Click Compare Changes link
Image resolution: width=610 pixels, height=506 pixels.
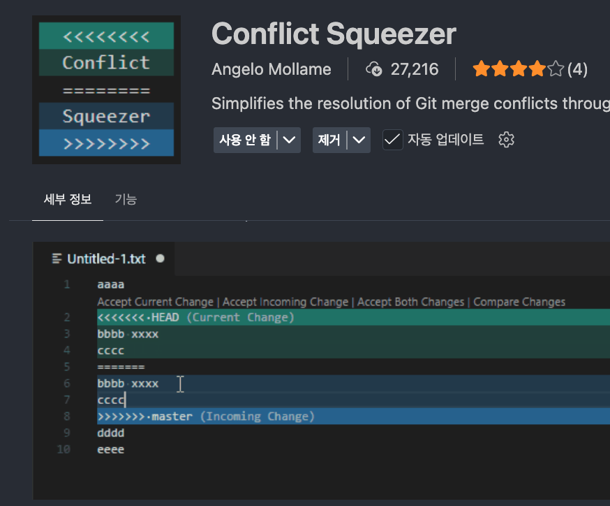[519, 302]
